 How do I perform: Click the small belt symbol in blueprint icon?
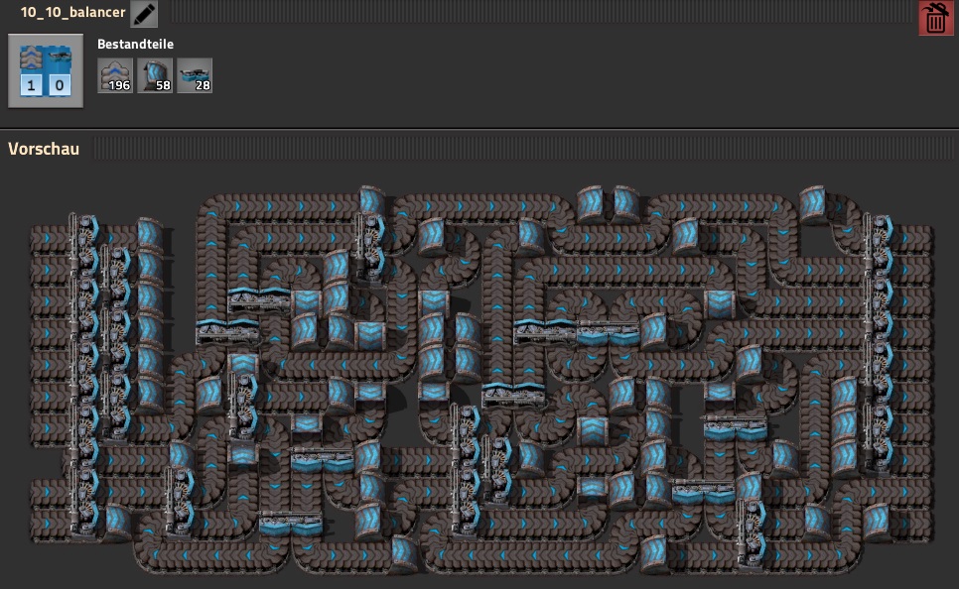tap(32, 57)
